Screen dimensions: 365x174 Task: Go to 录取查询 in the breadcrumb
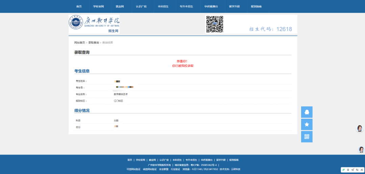(x=94, y=43)
